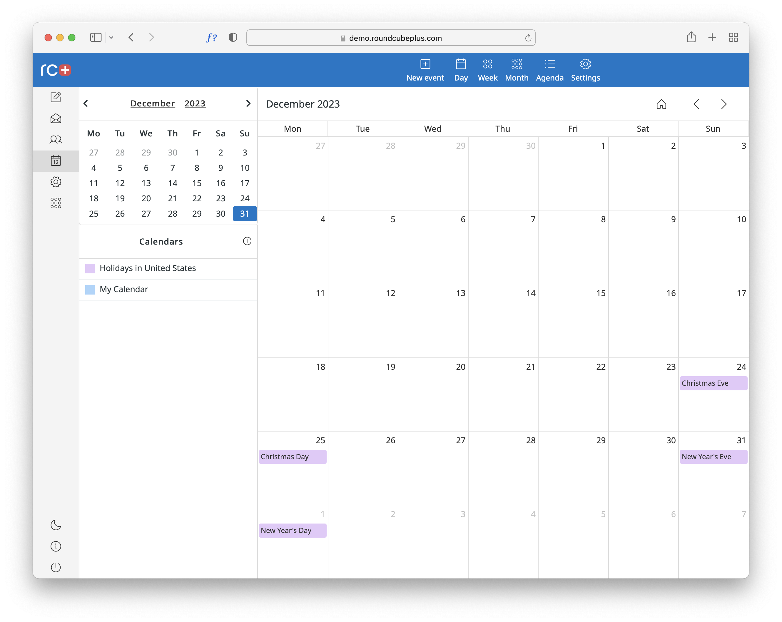Click the info circle icon in sidebar
Image resolution: width=782 pixels, height=622 pixels.
56,546
